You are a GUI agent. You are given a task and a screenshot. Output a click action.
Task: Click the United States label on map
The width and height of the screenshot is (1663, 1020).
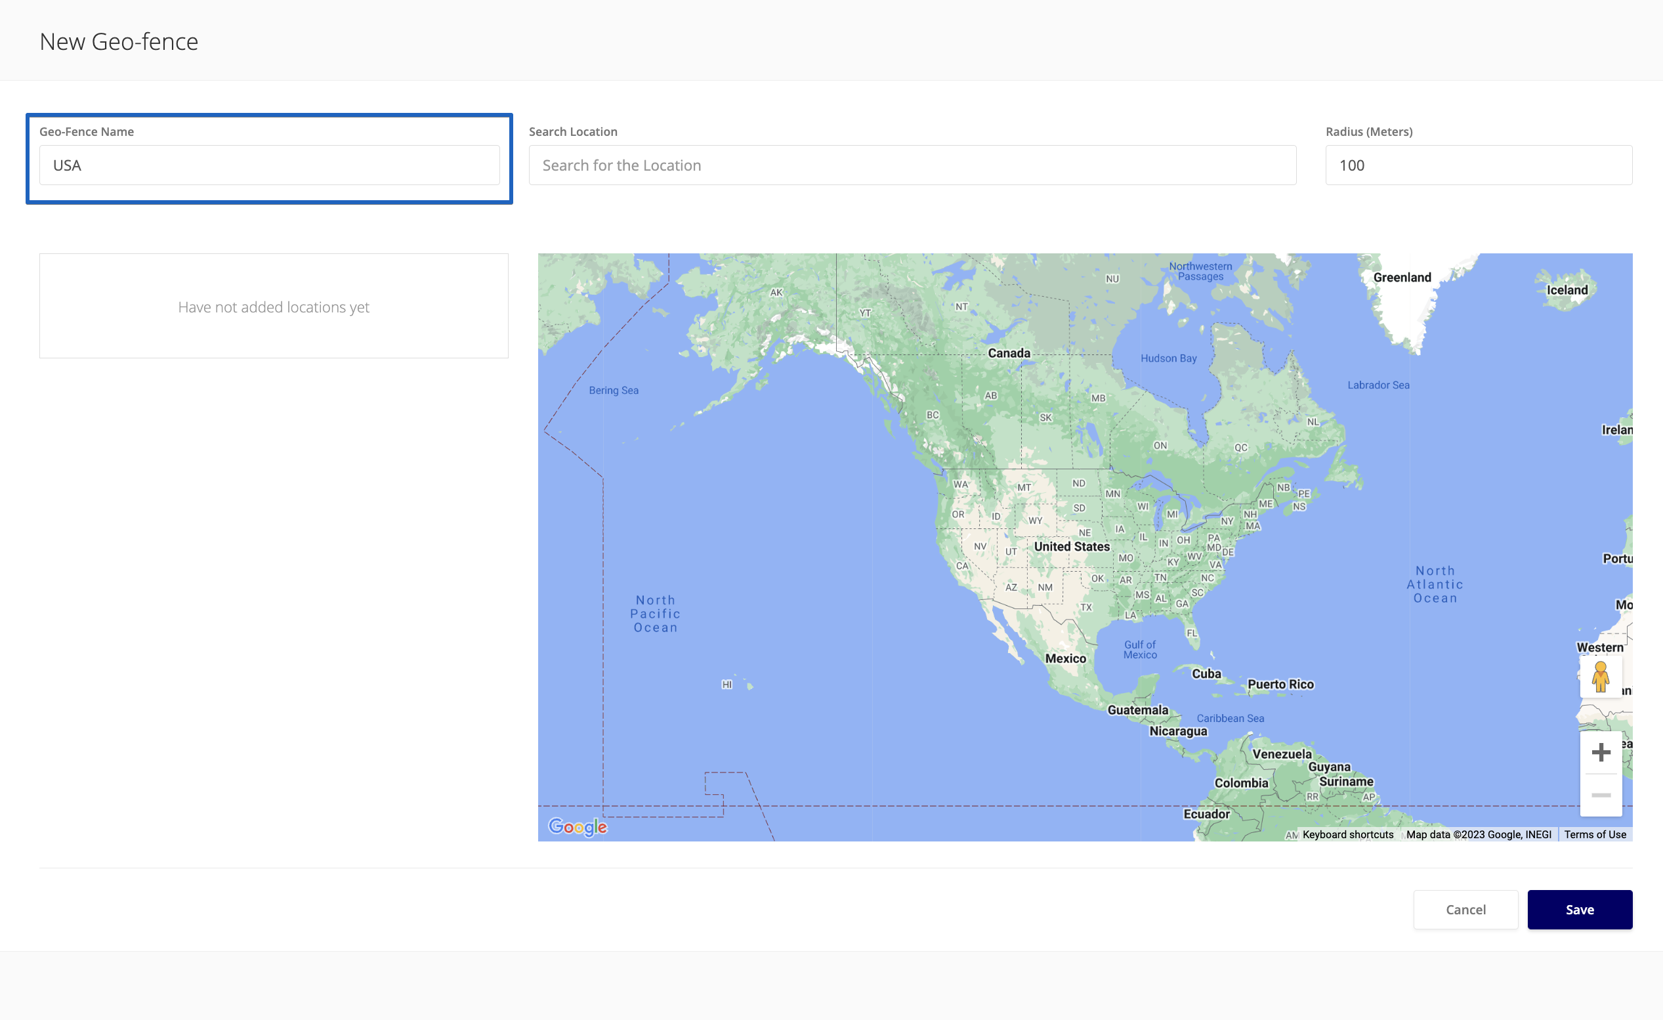click(x=1072, y=546)
